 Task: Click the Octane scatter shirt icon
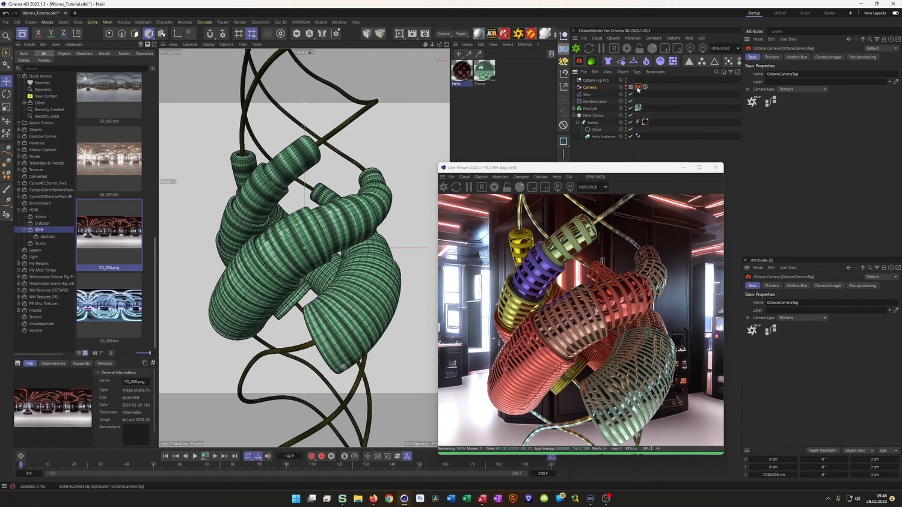[x=608, y=61]
